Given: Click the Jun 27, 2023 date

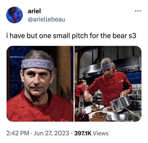Looking at the screenshot, I should (51, 133).
